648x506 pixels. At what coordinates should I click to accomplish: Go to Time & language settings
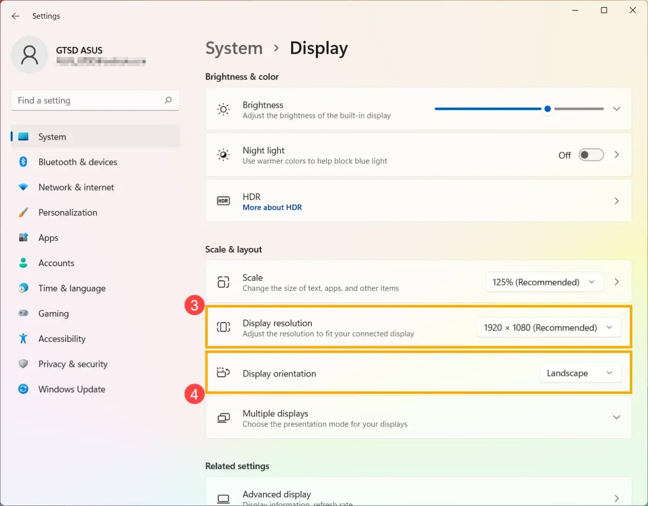96,288
